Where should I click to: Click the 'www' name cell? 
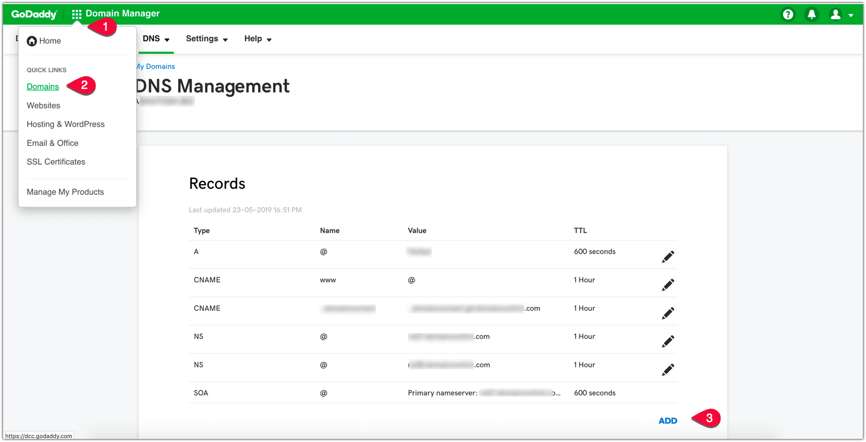coord(328,280)
